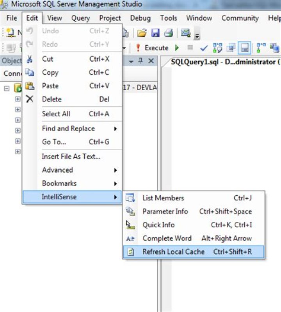Click the green Debug play arrow
Screen dimensions: 281x312
pos(177,48)
